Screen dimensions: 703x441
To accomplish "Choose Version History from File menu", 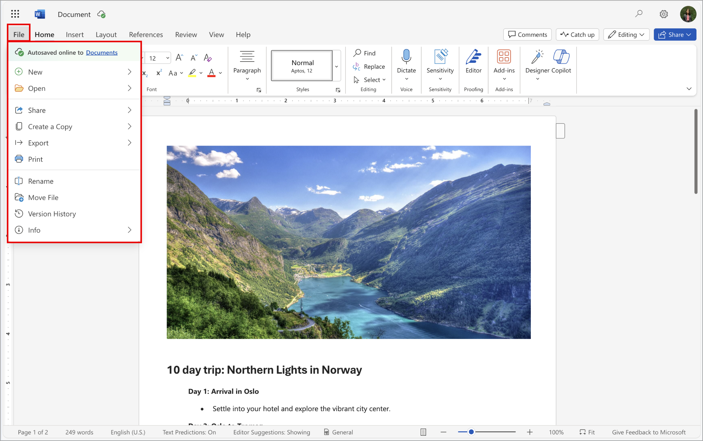I will click(52, 214).
